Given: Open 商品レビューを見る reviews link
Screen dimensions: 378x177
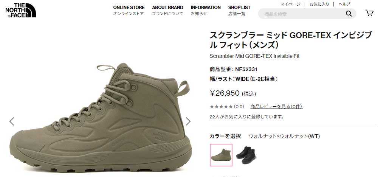Looking at the screenshot, I should (x=276, y=107).
